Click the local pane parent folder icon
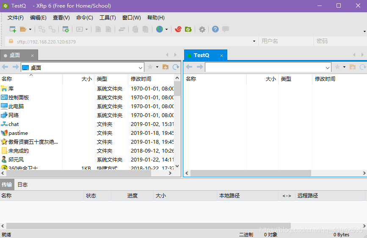 pos(166,67)
